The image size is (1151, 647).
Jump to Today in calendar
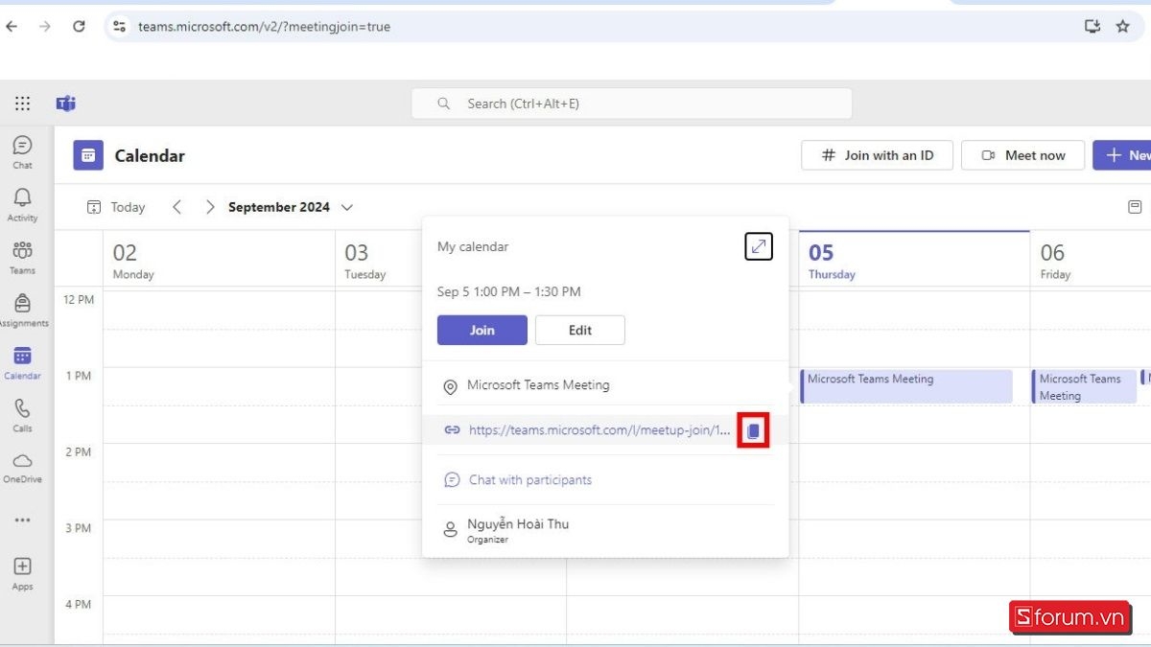(116, 207)
